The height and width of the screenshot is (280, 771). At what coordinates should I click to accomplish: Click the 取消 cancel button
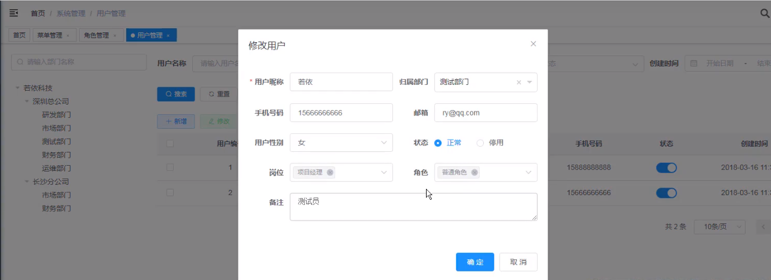pyautogui.click(x=518, y=262)
